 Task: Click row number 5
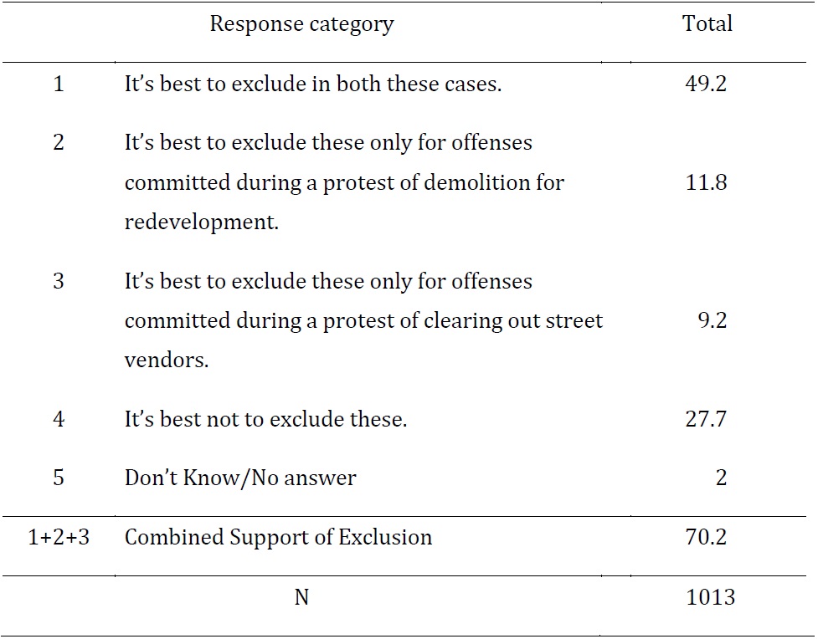pos(59,478)
